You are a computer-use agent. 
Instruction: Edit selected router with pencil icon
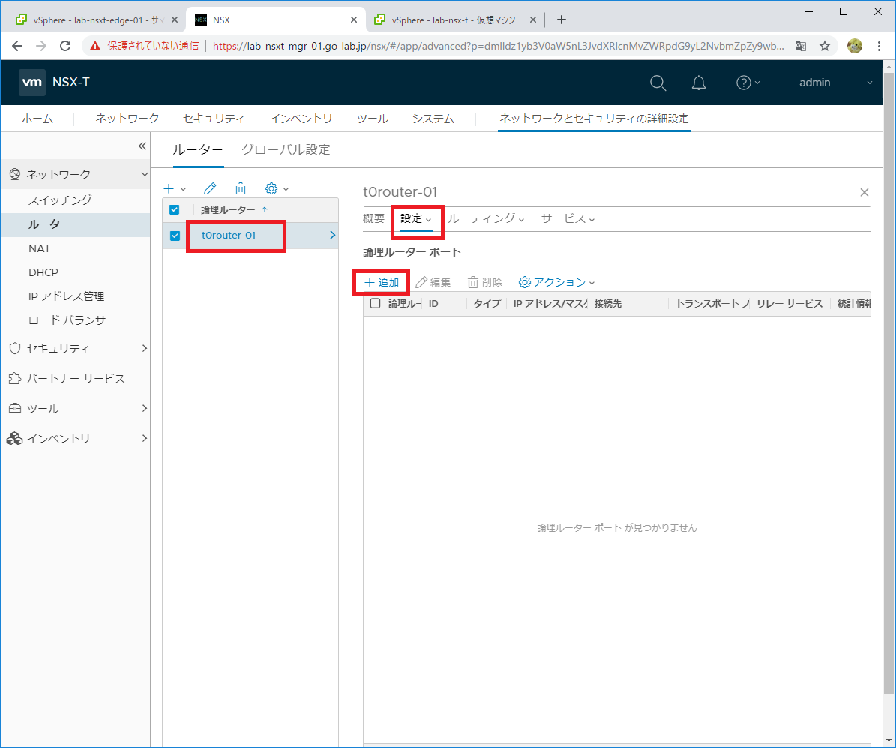210,188
